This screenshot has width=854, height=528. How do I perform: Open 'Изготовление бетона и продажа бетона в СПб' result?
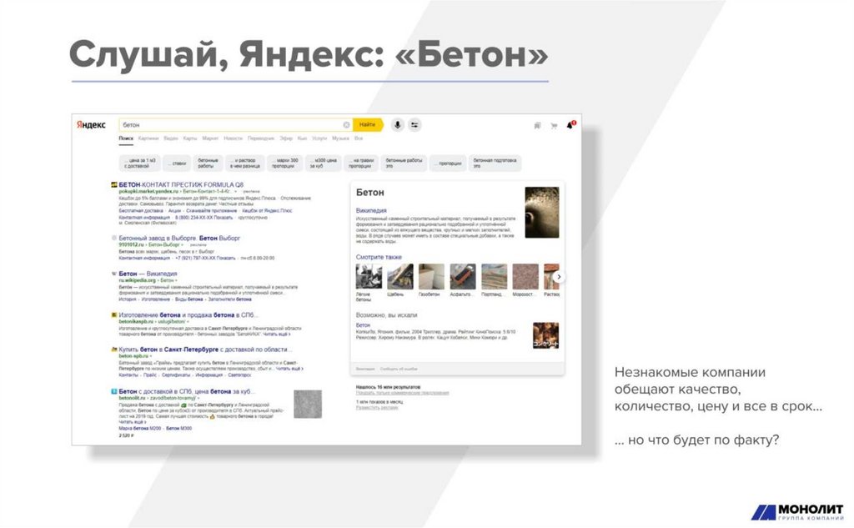tap(188, 315)
